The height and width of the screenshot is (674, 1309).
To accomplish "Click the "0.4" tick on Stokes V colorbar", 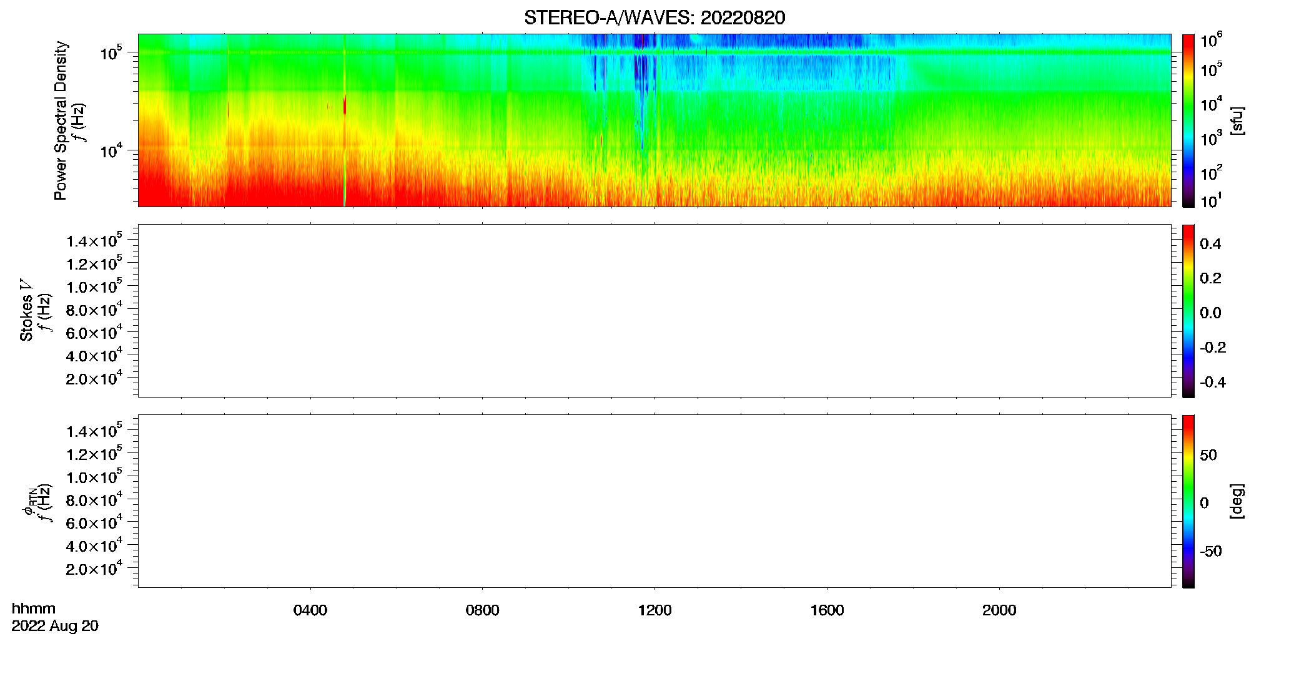I will coord(1210,244).
